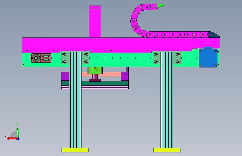This screenshot has width=242, height=156.
Task: Select the blue stepper motor on beam
Action: click(x=208, y=58)
